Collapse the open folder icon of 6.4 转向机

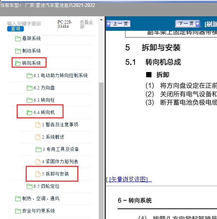point(29,113)
